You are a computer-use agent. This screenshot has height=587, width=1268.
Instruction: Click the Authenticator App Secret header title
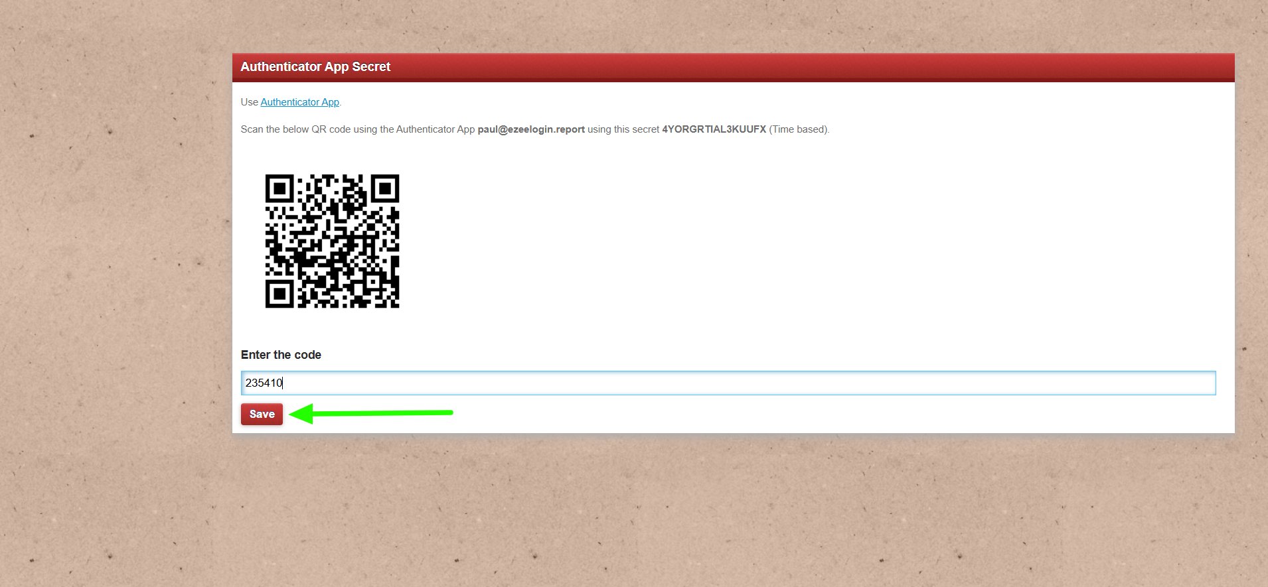(315, 67)
